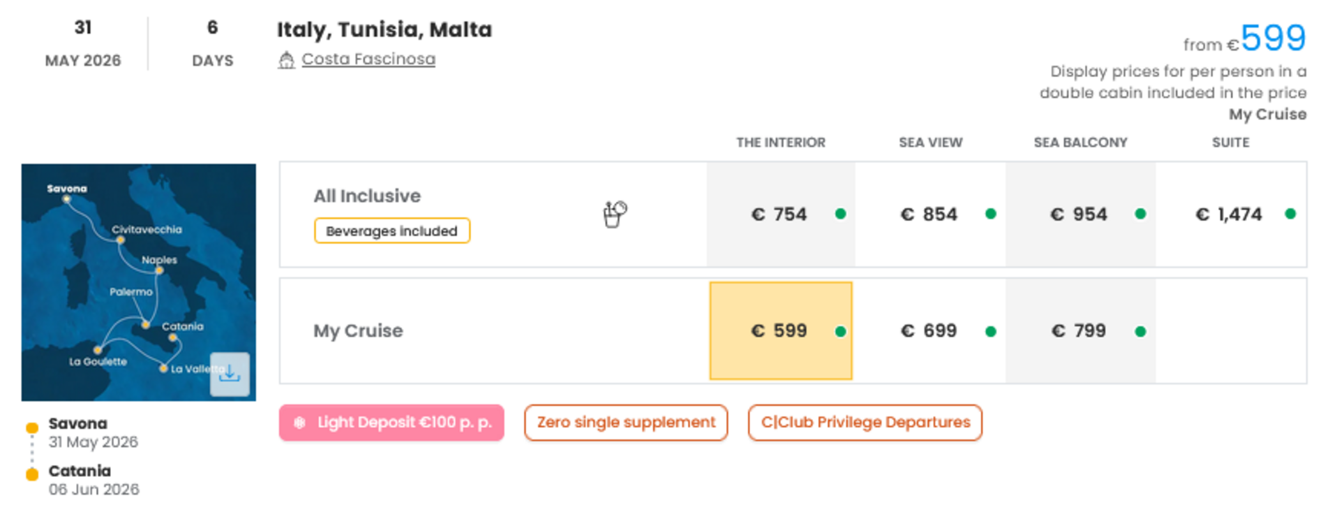Screen dimensions: 1323x510
Task: Click the green dot beside the €1,474 Suite price
Action: [x=1290, y=215]
